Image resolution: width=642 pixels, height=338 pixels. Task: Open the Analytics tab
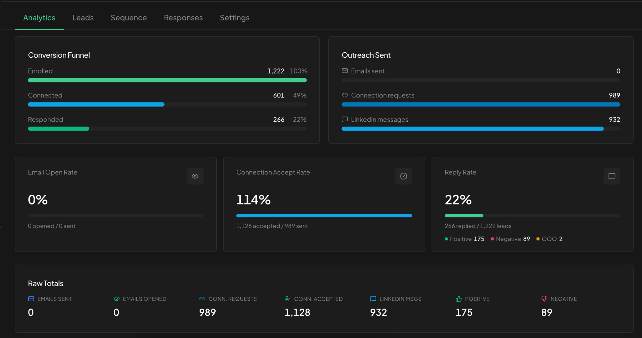pyautogui.click(x=39, y=18)
